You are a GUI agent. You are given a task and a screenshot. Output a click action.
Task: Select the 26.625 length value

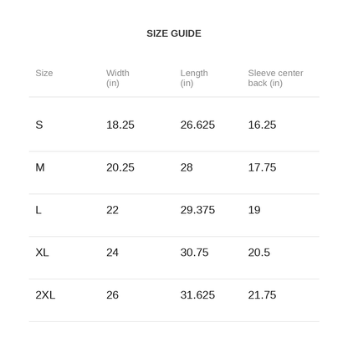[197, 125]
